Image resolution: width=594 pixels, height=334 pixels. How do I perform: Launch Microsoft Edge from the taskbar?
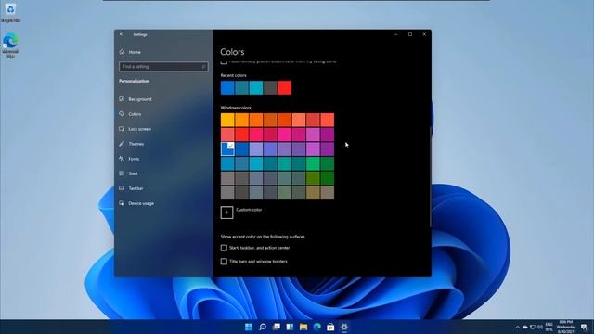[317, 327]
